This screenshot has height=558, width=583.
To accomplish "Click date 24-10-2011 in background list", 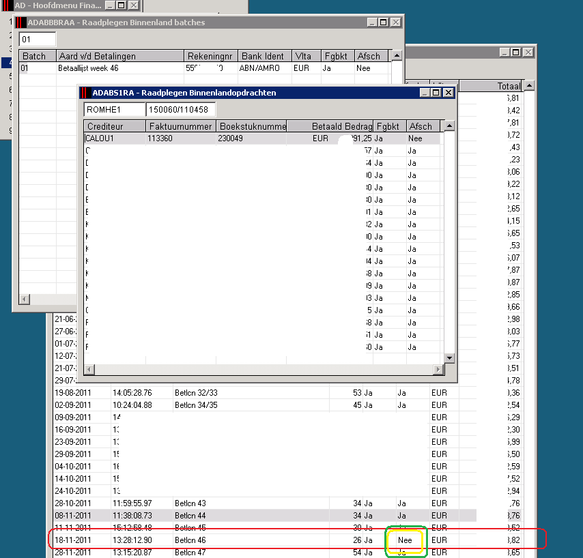I will [73, 490].
